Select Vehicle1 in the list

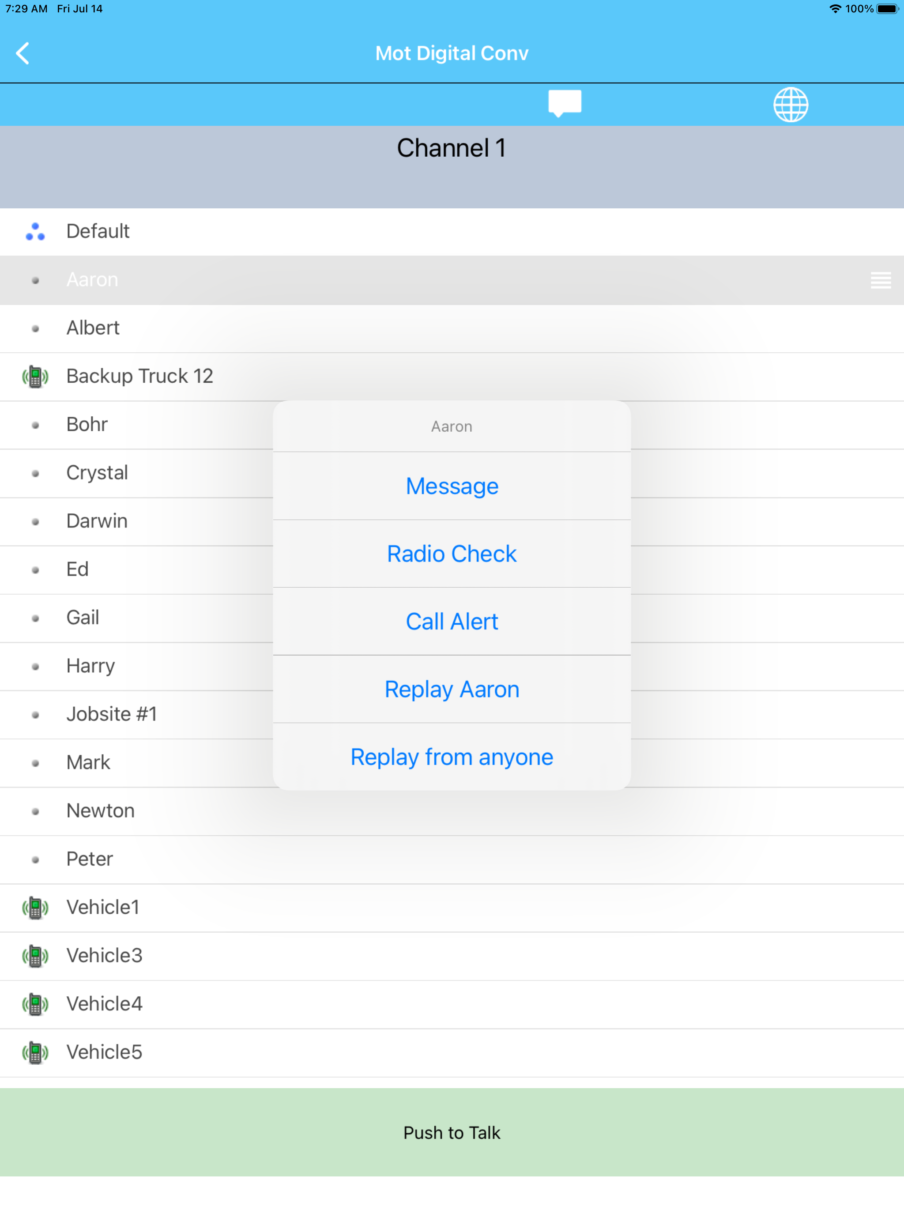[452, 908]
